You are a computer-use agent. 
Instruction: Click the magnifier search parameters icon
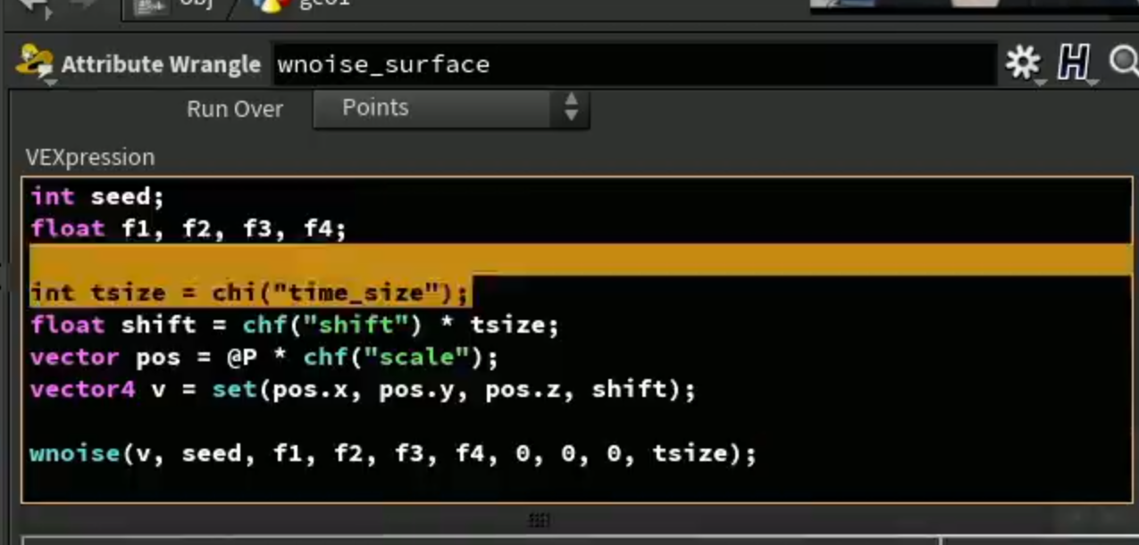point(1124,62)
